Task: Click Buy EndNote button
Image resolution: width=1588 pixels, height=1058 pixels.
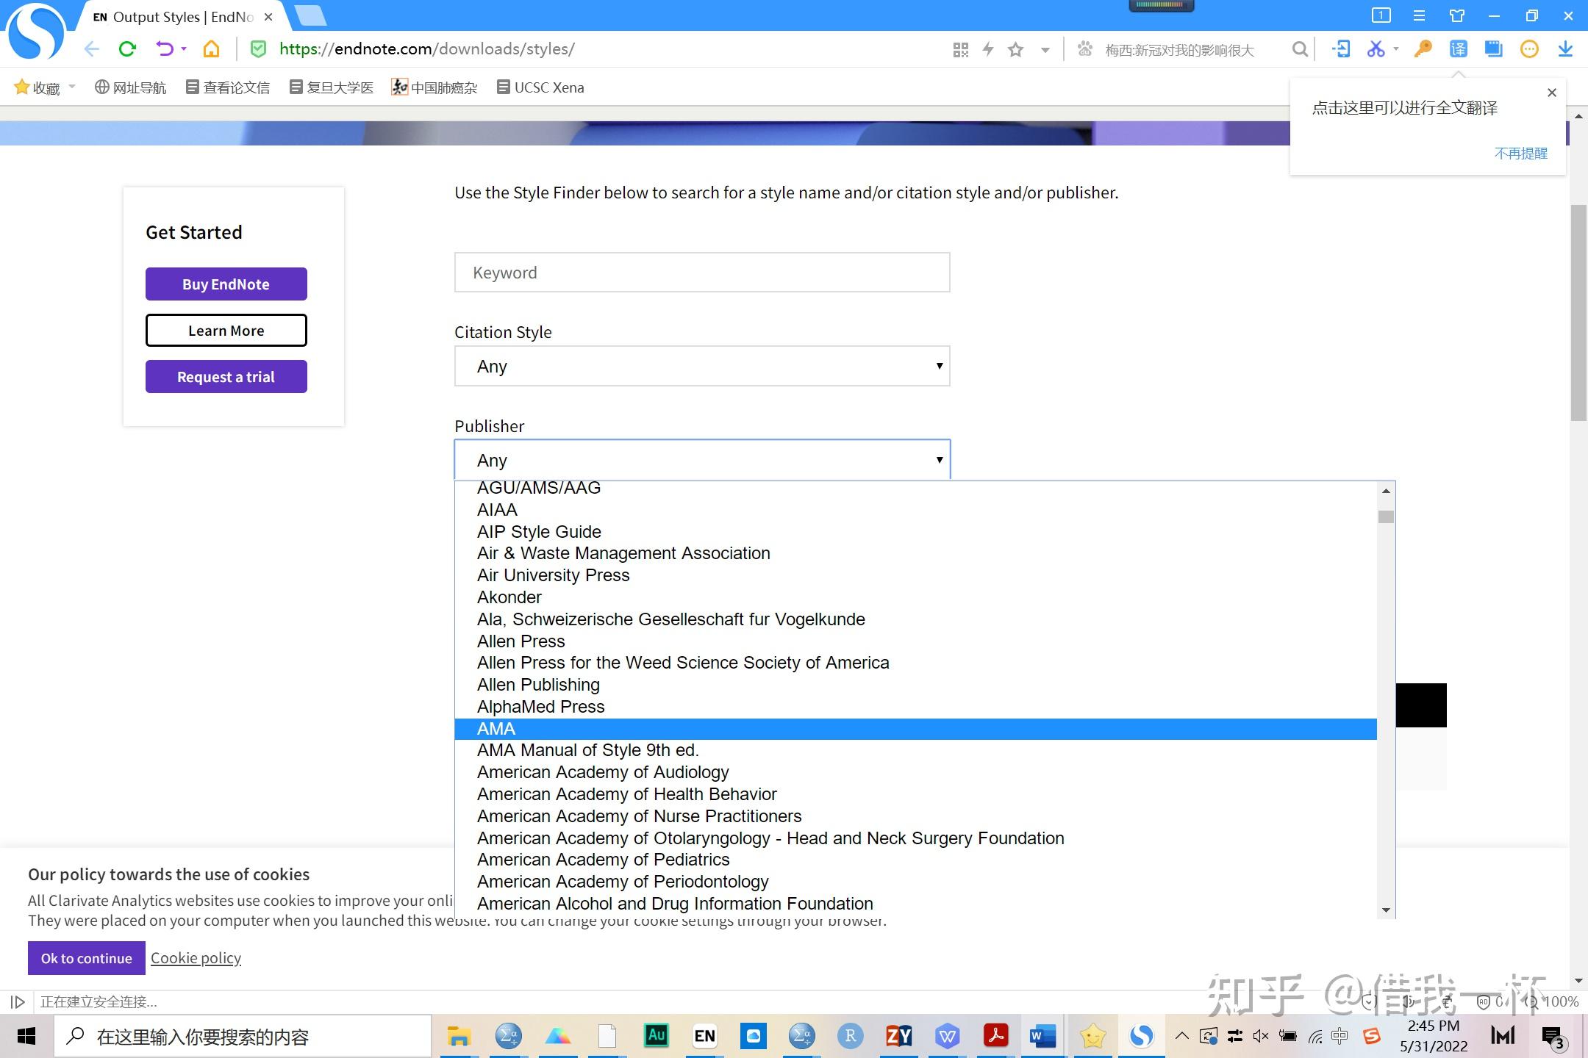Action: click(x=226, y=284)
